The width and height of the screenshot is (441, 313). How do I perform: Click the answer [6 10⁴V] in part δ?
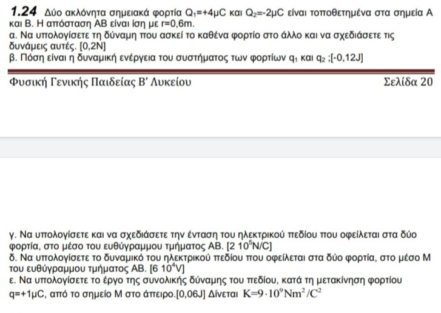[x=167, y=269]
